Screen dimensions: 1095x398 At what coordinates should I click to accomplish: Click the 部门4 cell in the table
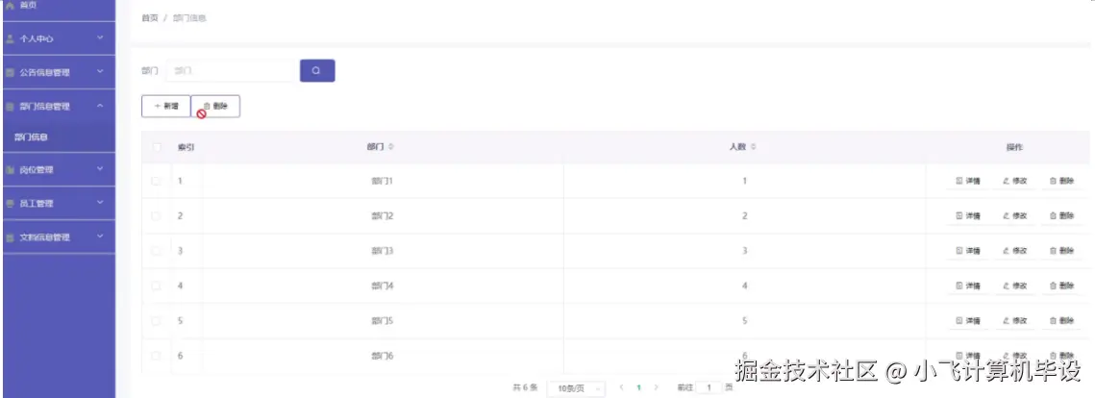[383, 286]
